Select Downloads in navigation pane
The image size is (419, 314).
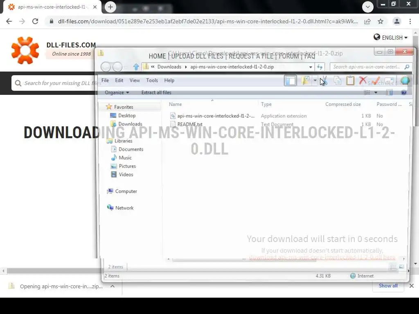(x=130, y=124)
